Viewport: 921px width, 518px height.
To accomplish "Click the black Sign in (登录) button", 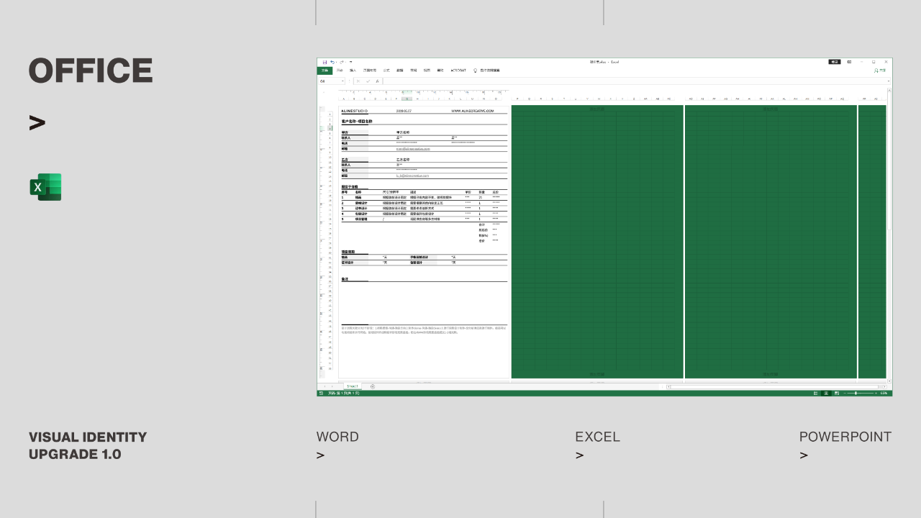I will click(835, 62).
